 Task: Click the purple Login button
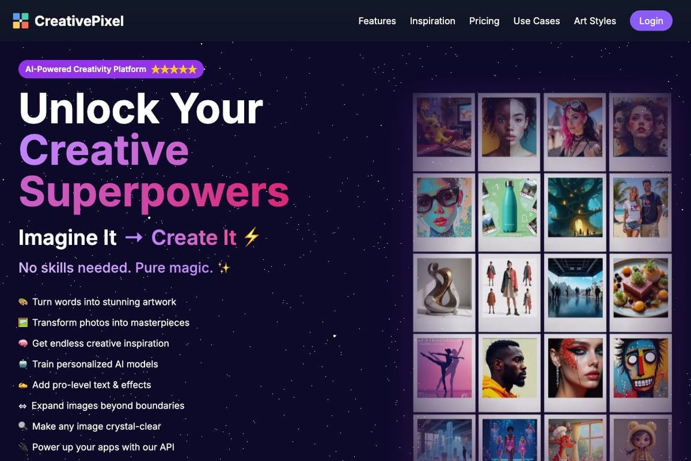click(651, 21)
